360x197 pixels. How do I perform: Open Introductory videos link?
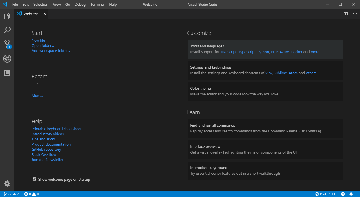48,134
